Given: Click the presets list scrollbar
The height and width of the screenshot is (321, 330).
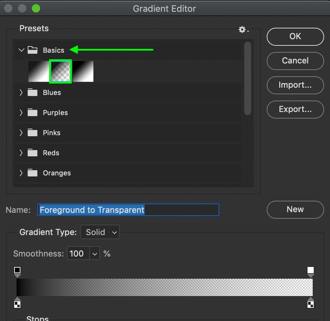Looking at the screenshot, I should coord(248,78).
